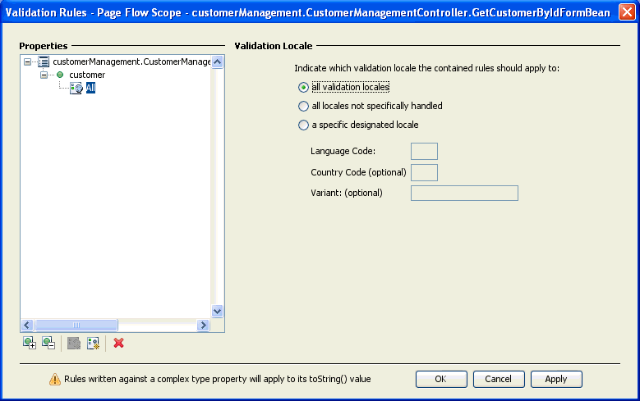Viewport: 640px width, 401px height.
Task: Click the form bean icon at tree root
Action: (44, 62)
